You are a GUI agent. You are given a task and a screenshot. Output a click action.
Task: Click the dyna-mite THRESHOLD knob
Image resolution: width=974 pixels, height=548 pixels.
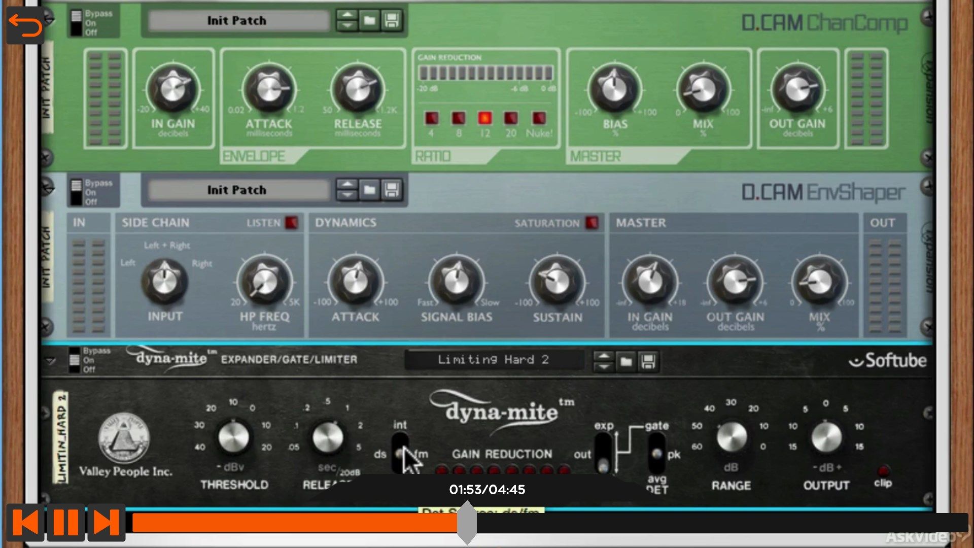(x=233, y=437)
